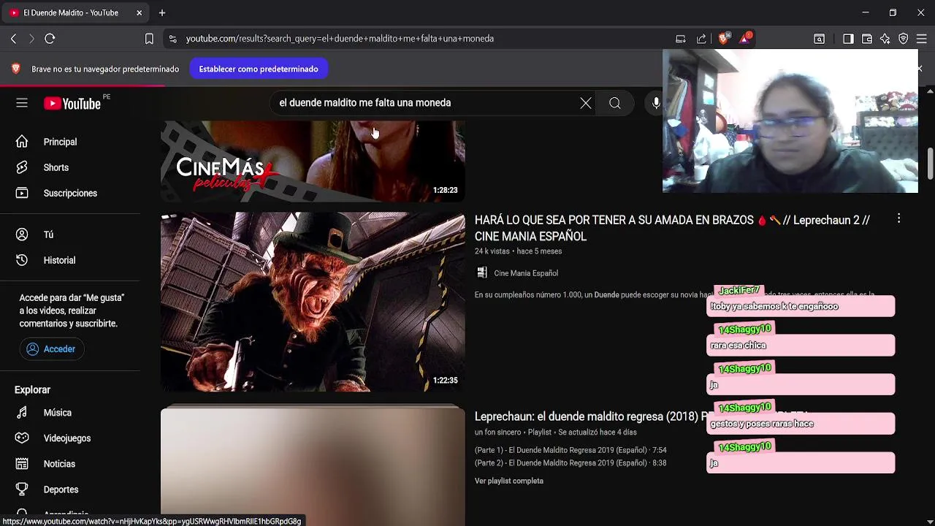
Task: Play the Leprechaun 2 video thumbnail
Action: pos(313,302)
